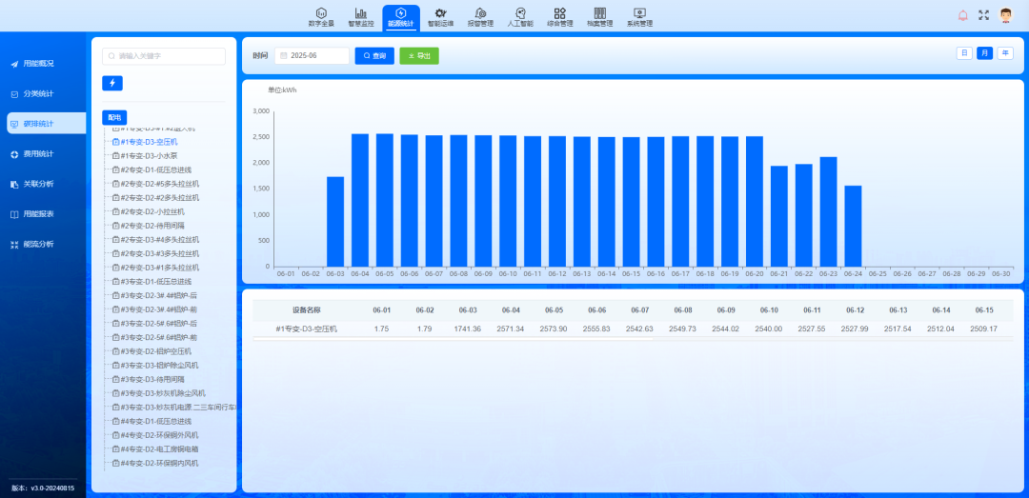Select 碳排统计 in sidebar
The width and height of the screenshot is (1029, 498).
[x=47, y=124]
